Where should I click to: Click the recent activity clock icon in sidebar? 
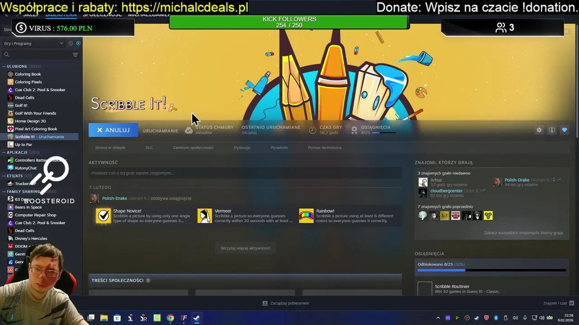point(71,43)
